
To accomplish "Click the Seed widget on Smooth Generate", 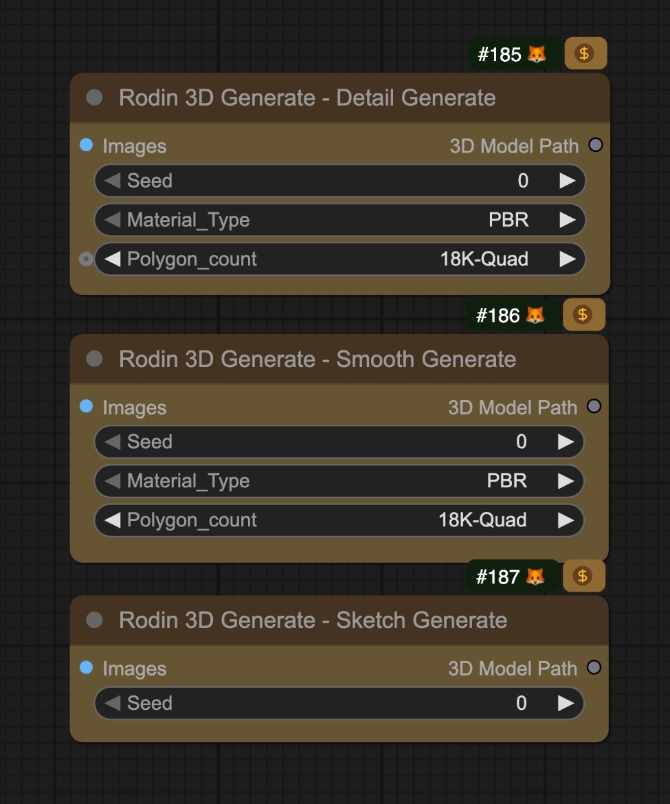I will [x=337, y=442].
